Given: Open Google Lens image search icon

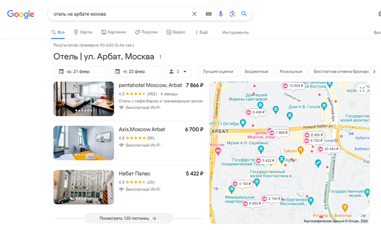Looking at the screenshot, I should [232, 14].
